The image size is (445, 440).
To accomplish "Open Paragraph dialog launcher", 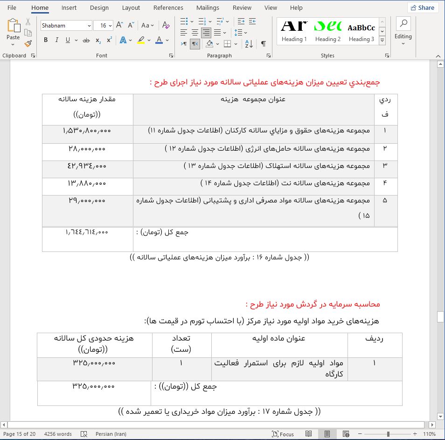I will point(269,56).
